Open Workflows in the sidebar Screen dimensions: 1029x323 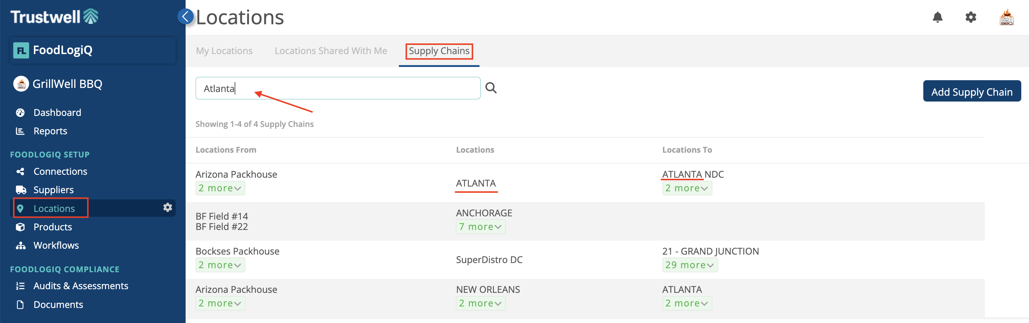[x=56, y=245]
